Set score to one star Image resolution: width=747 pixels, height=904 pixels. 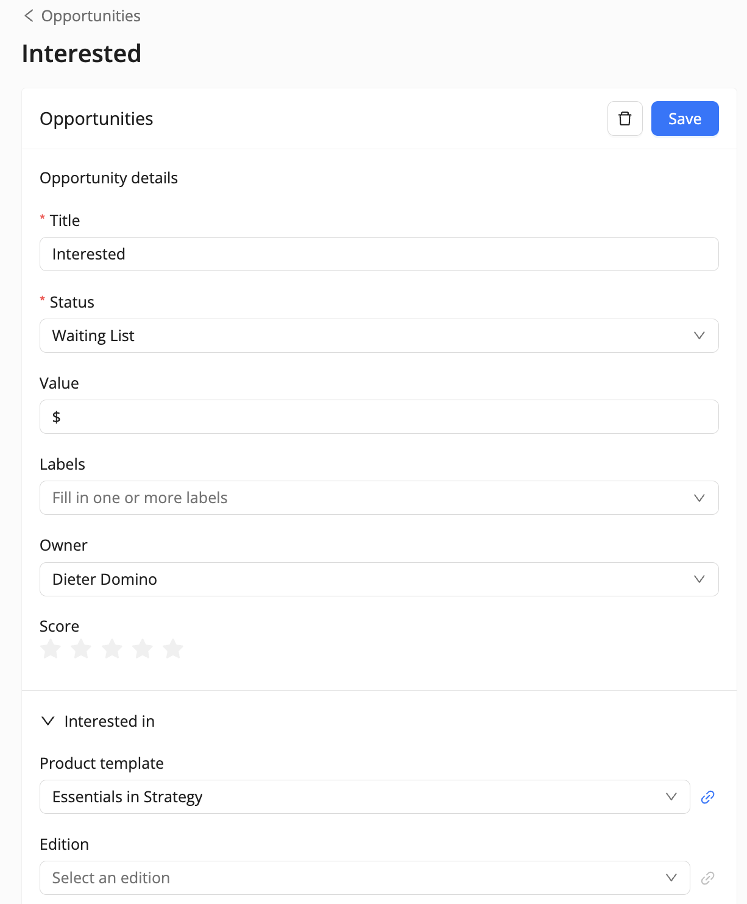tap(51, 649)
